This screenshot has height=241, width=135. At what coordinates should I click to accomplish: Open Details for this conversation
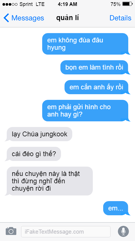120,18
